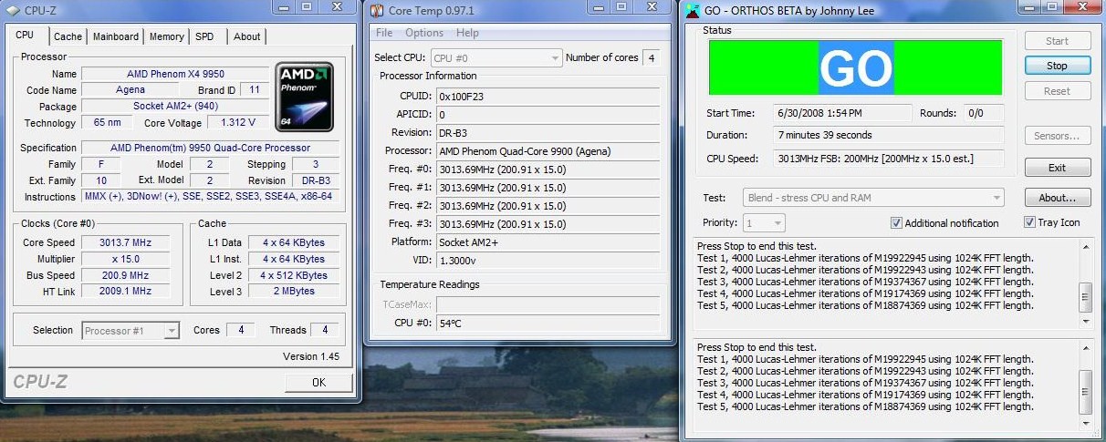Click the Level 3 cache value 2 MBytes
Screen dimensions: 1106x442
coord(293,292)
